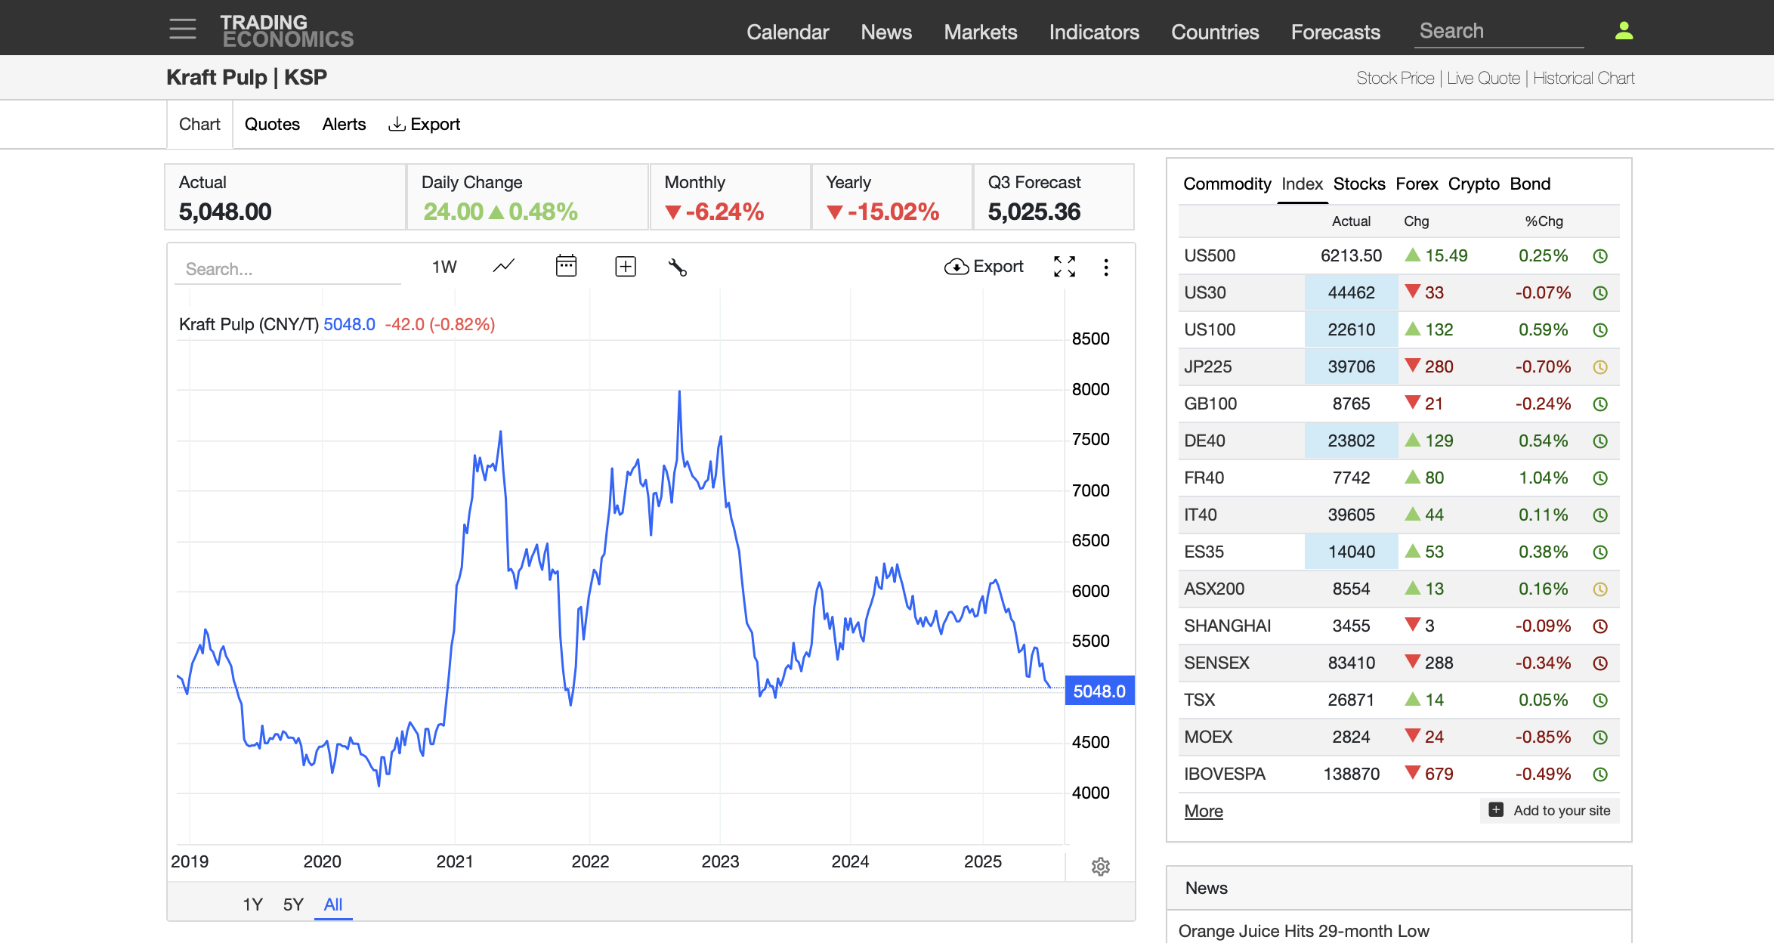Select the 1Y time range
Image resolution: width=1774 pixels, height=943 pixels.
pos(252,904)
